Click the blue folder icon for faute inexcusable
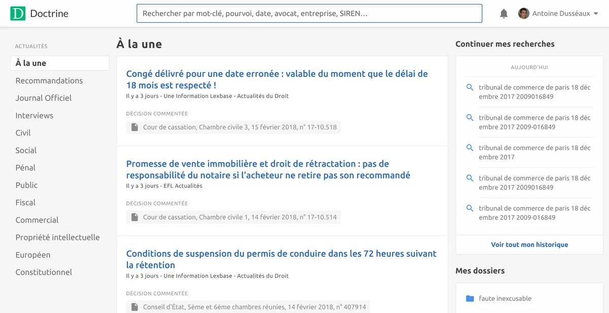609x313 pixels. tap(469, 299)
